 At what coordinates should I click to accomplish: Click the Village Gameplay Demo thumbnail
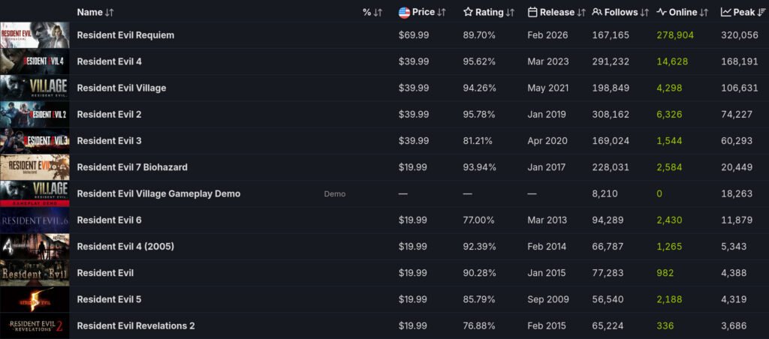click(x=35, y=193)
